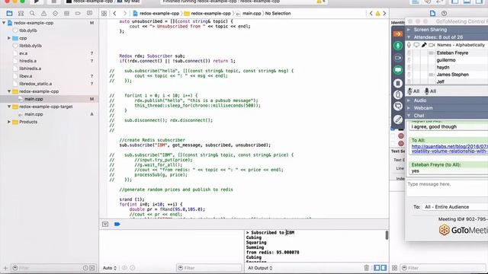The height and width of the screenshot is (274, 488).
Task: Filter by recent files clock icon
Action: coord(85,268)
